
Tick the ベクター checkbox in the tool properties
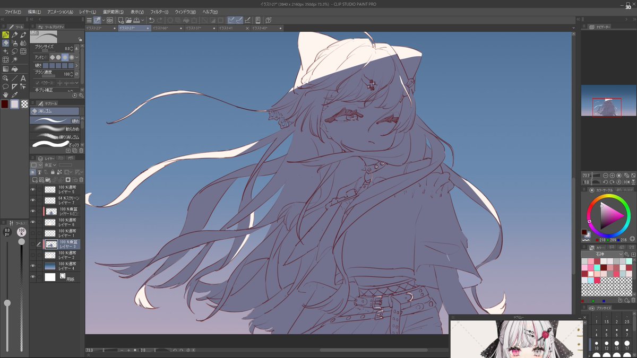click(x=38, y=83)
